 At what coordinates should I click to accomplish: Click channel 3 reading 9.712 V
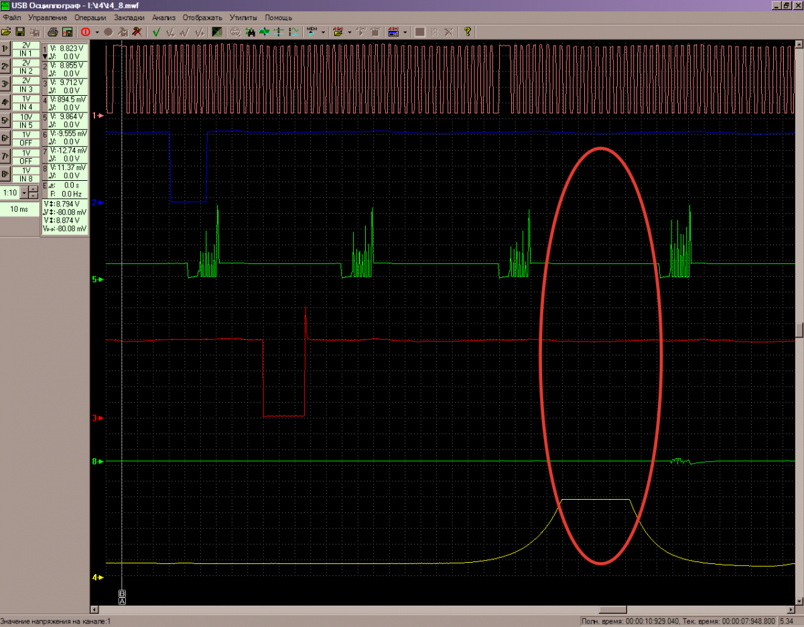coord(68,82)
